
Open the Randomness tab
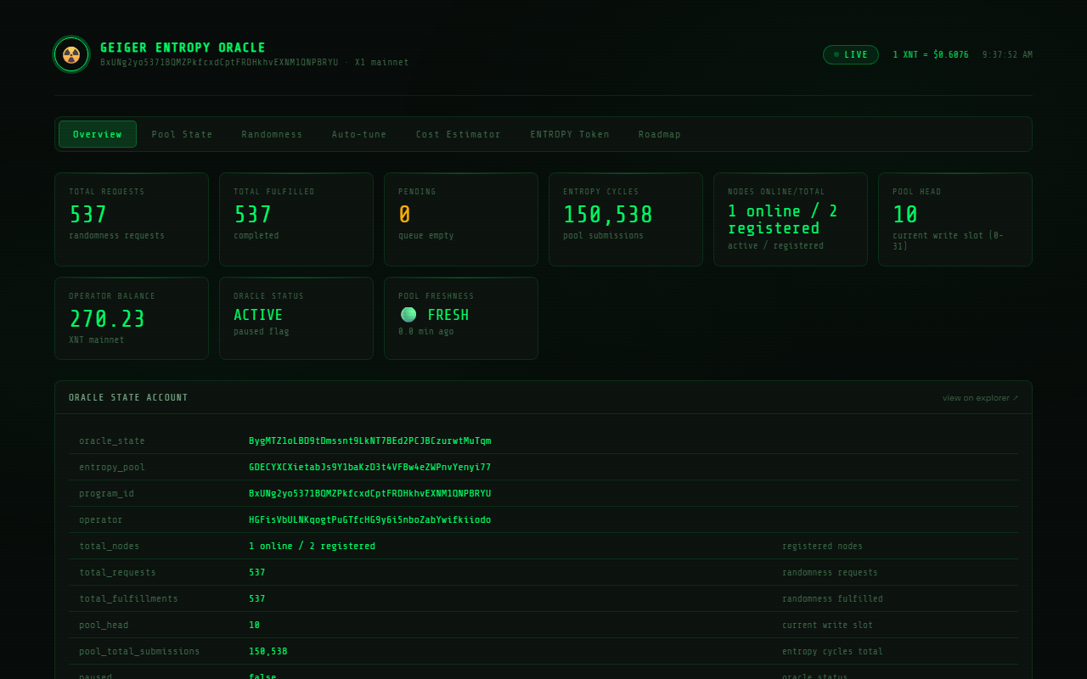click(272, 134)
